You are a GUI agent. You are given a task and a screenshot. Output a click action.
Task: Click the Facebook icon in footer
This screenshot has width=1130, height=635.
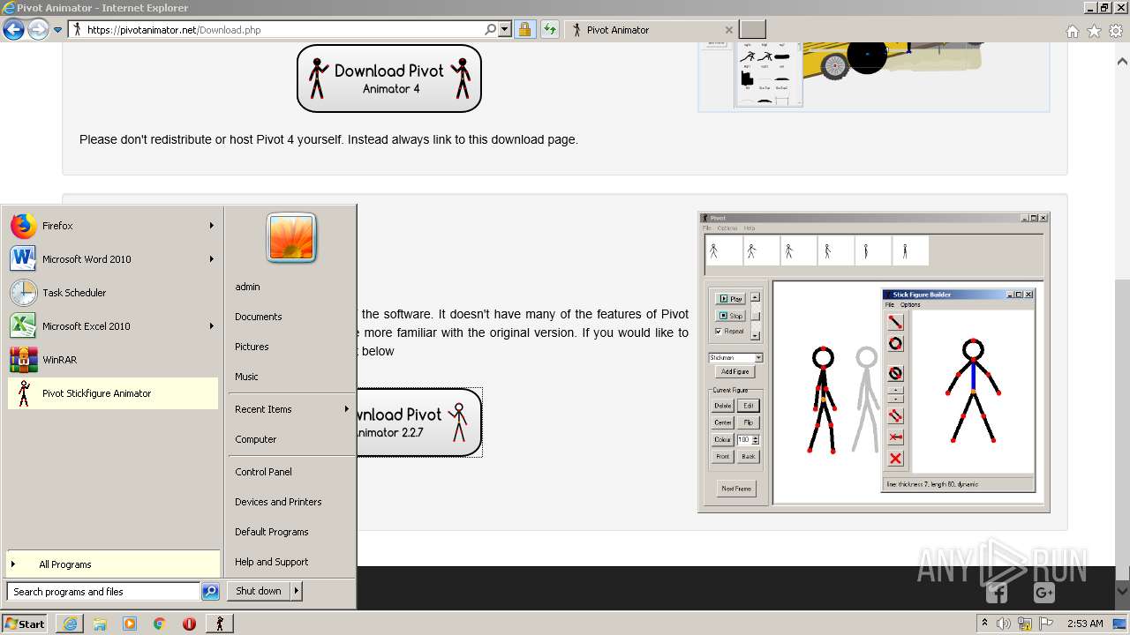997,593
